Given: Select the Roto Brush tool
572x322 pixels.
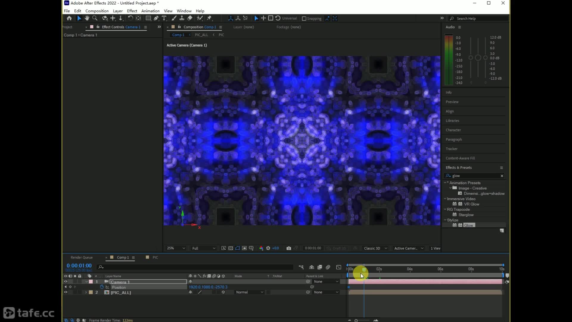Looking at the screenshot, I should [x=200, y=18].
